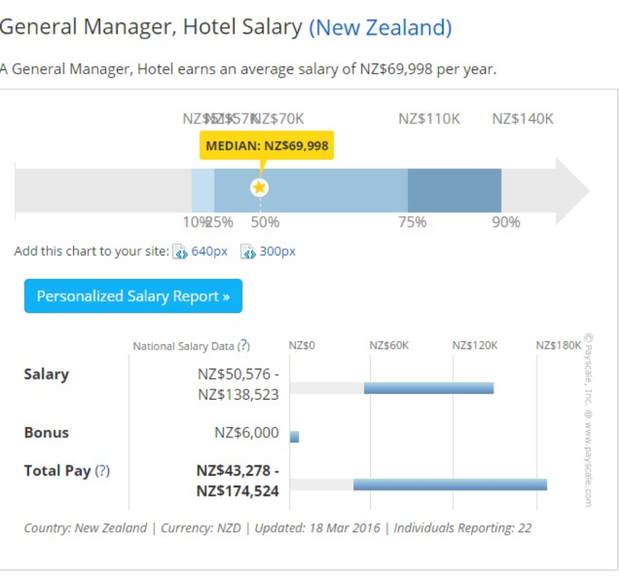
Task: Click the light blue 10% to 25% segment
Action: pos(203,191)
